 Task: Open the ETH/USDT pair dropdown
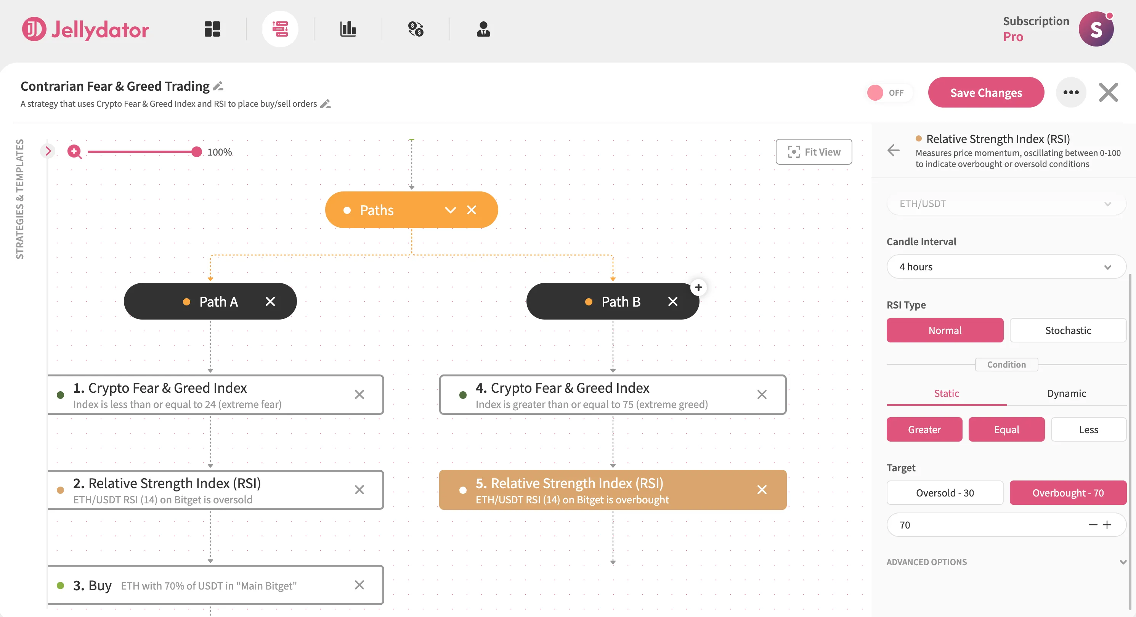coord(1006,204)
